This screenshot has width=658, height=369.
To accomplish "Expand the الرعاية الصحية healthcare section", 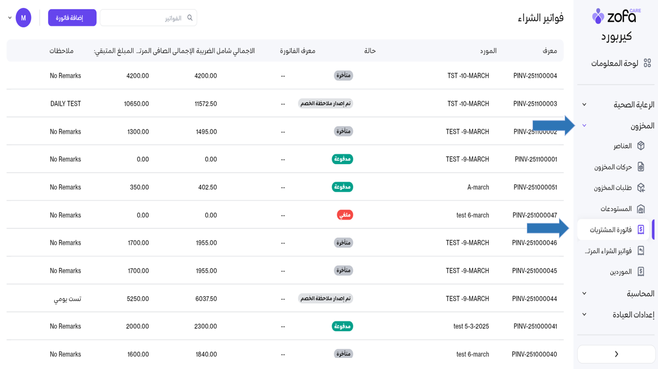I will (584, 105).
